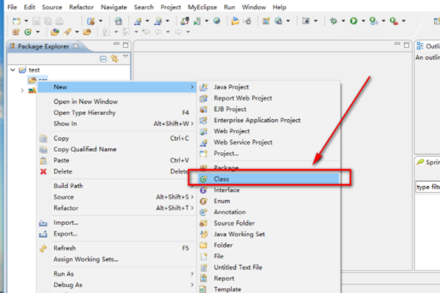Click the green Run toolbar button
This screenshot has width=440, height=293.
click(x=353, y=21)
